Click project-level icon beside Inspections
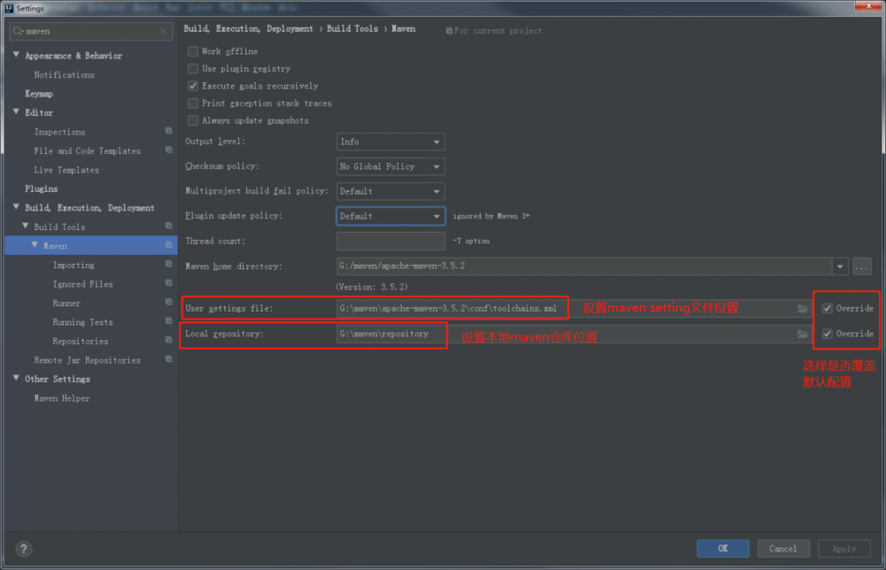The width and height of the screenshot is (886, 570). [168, 132]
